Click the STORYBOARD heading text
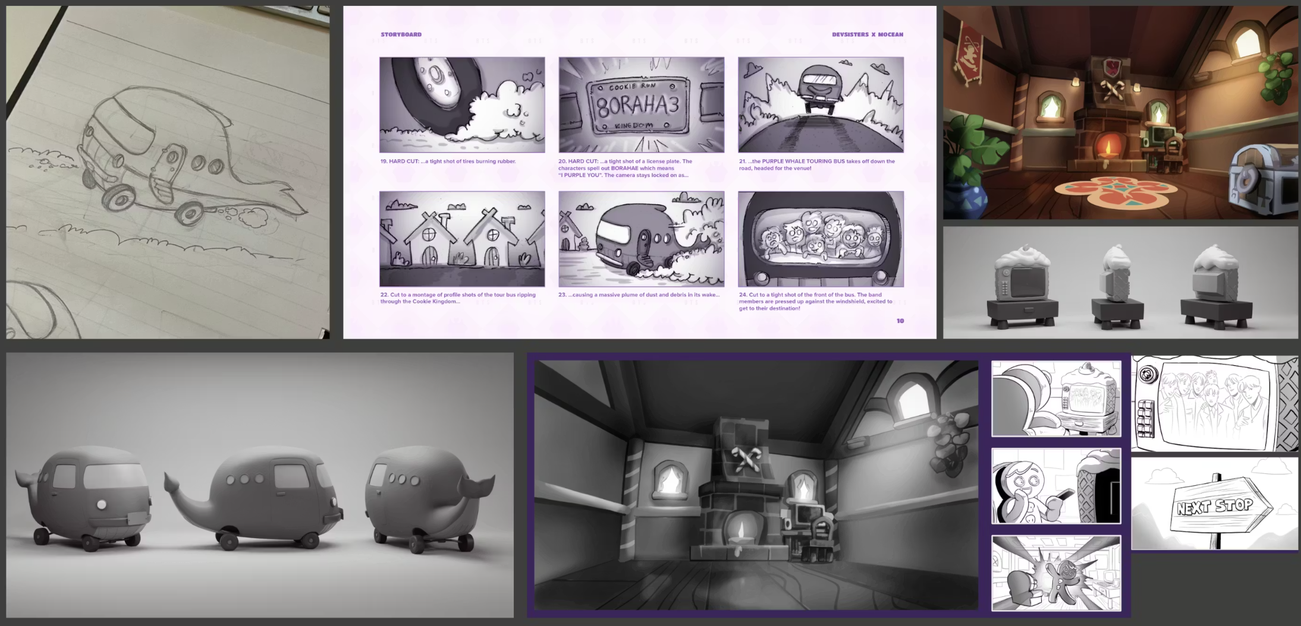Image resolution: width=1301 pixels, height=626 pixels. point(401,34)
